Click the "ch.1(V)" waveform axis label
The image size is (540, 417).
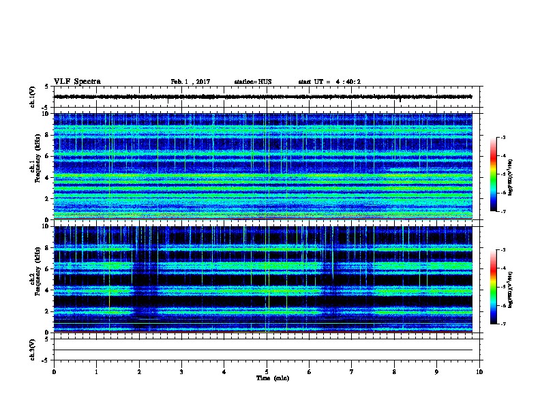click(x=33, y=97)
